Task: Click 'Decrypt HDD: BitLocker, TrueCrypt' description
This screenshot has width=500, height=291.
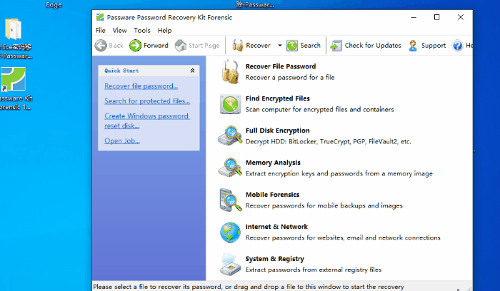Action: (x=328, y=142)
